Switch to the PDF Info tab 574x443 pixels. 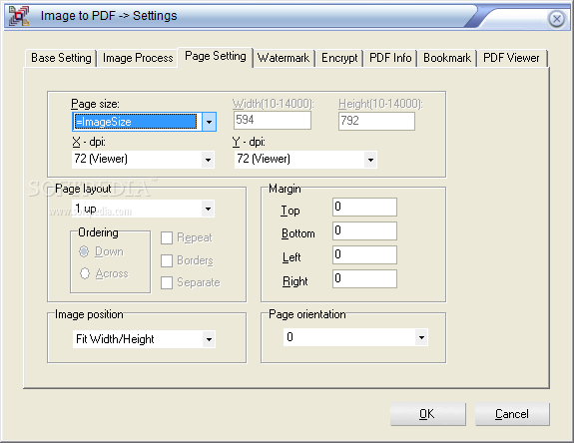click(390, 58)
